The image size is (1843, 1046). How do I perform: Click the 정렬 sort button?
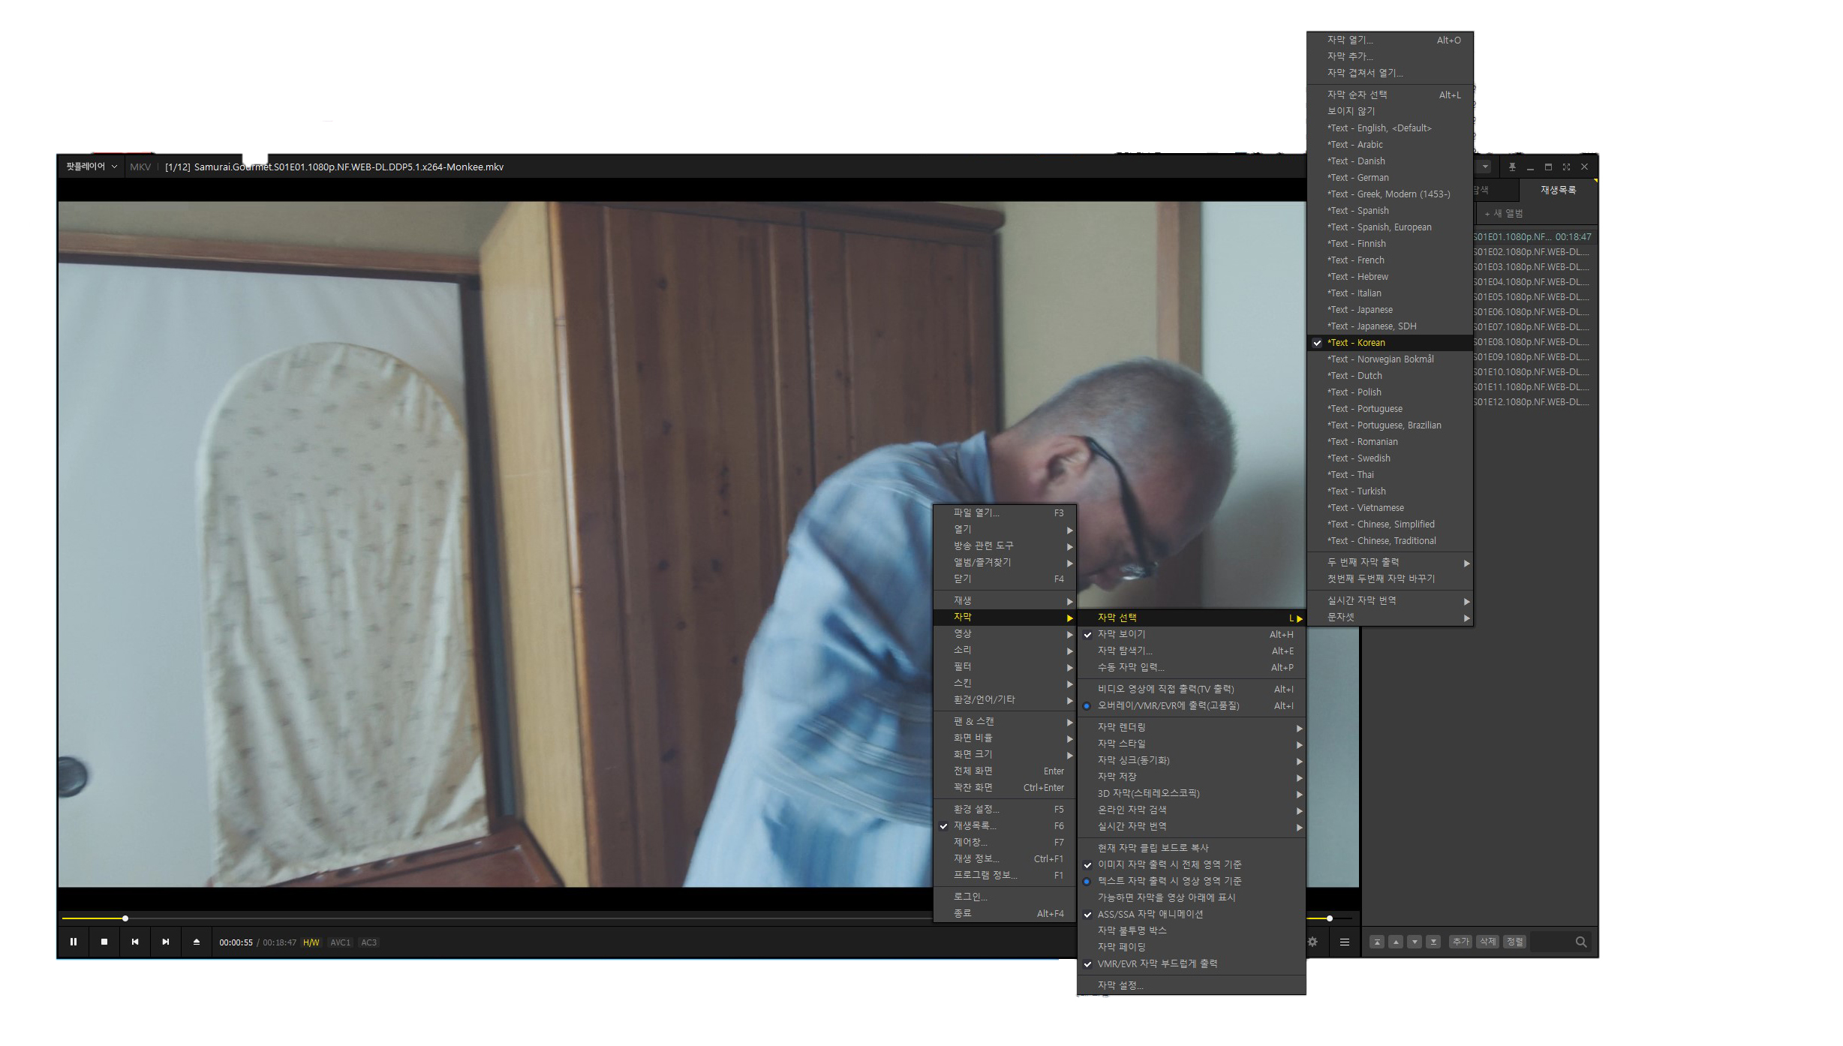(x=1514, y=942)
